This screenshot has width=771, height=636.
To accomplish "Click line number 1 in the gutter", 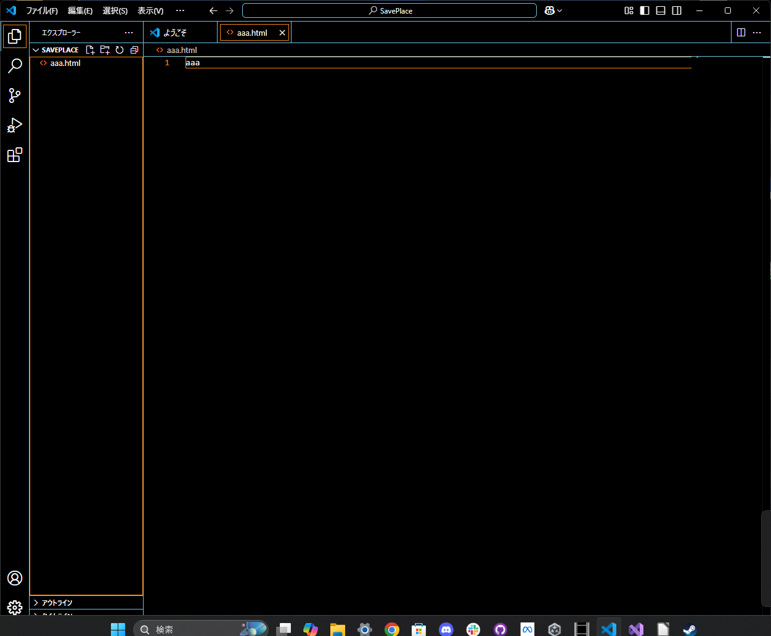I will click(x=167, y=63).
